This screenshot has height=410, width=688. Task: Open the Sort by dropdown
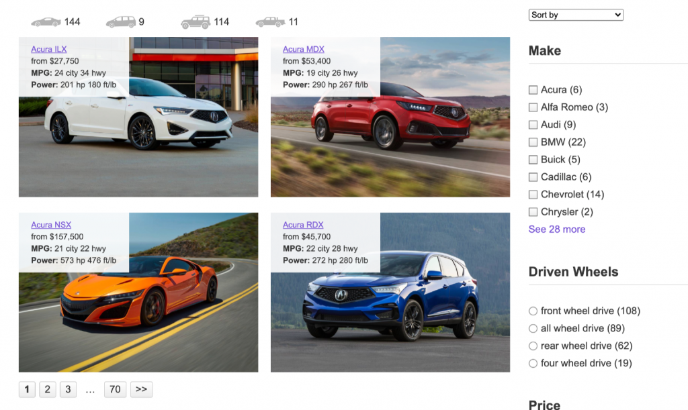pos(576,15)
